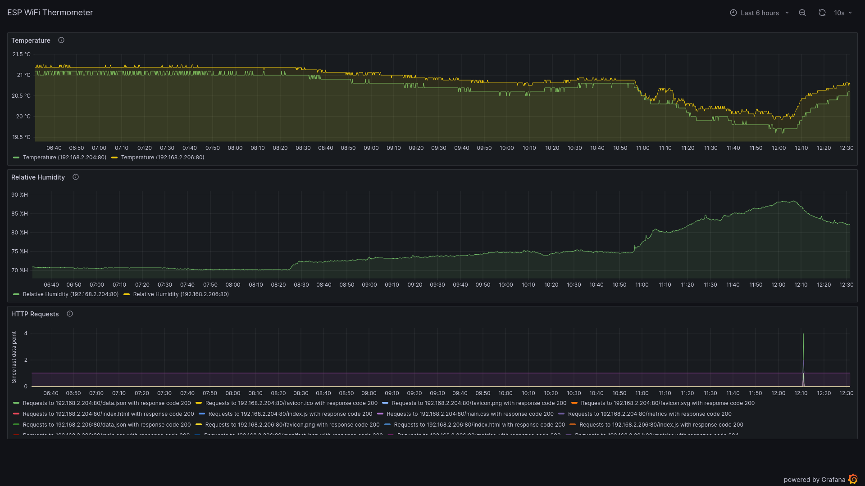865x486 pixels.
Task: Click the ESP WiFi Thermometer dashboard title
Action: (50, 13)
